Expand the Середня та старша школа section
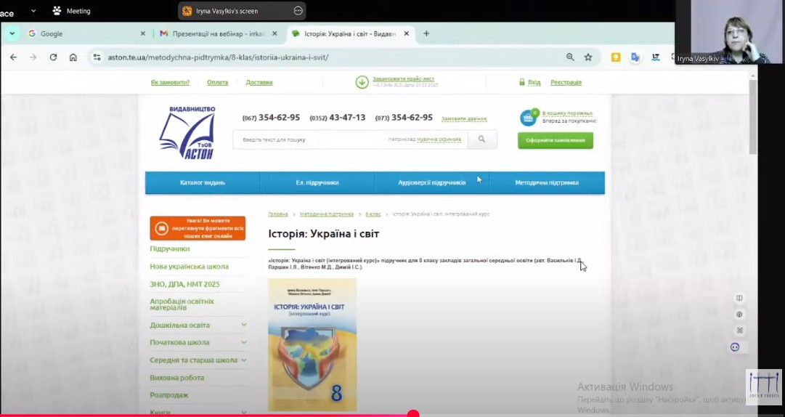Viewport: 785px width, 417px height. point(244,360)
